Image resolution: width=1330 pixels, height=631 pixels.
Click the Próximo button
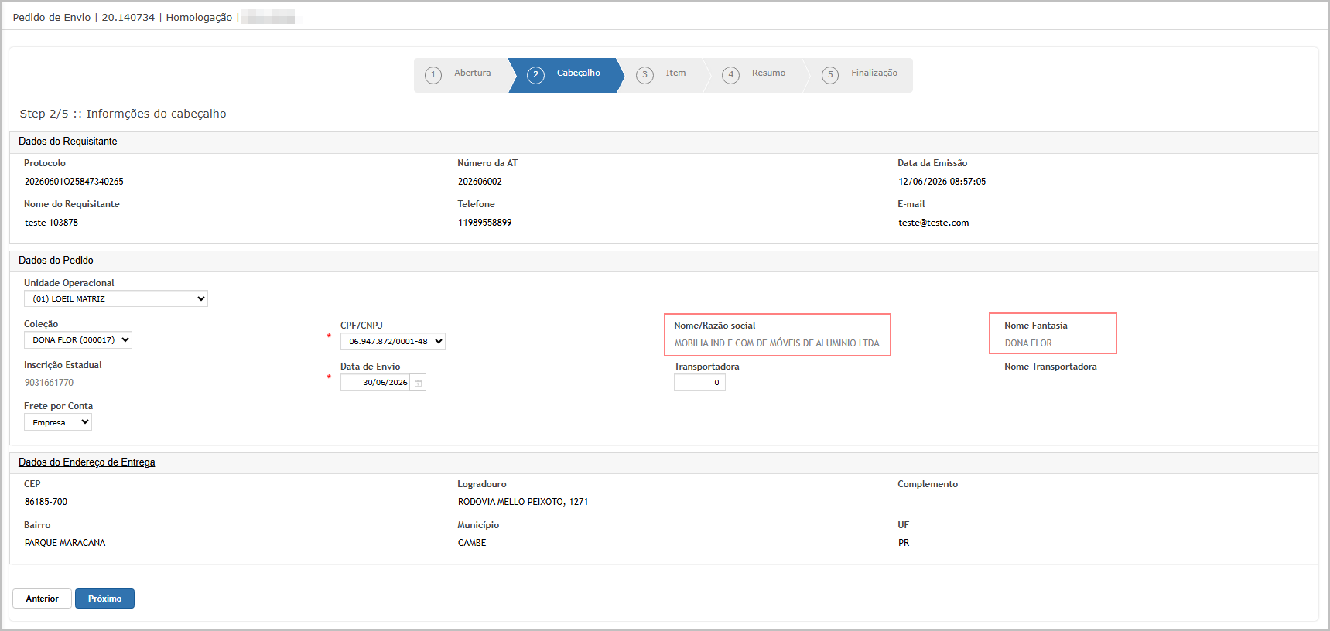point(104,599)
